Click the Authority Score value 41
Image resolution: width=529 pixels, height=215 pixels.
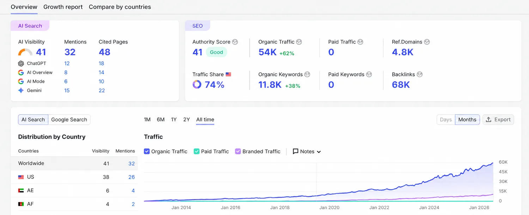click(197, 52)
